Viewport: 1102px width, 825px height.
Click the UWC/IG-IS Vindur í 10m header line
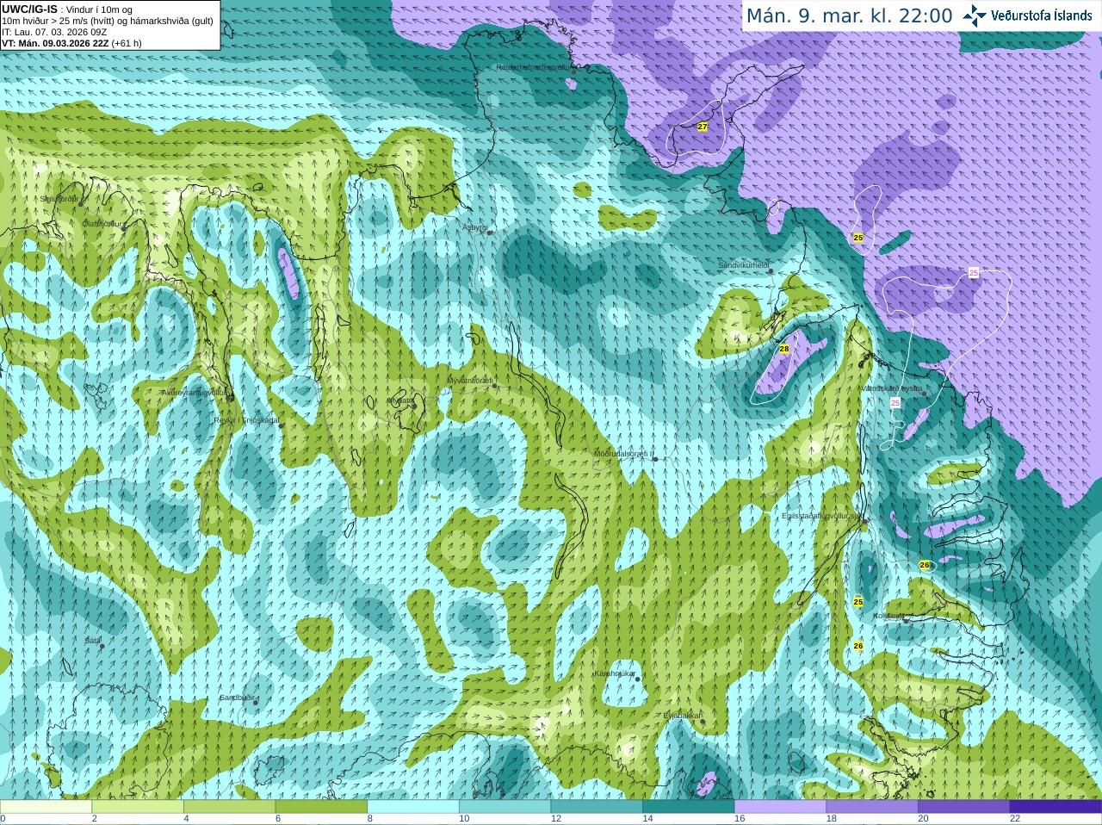click(x=67, y=9)
